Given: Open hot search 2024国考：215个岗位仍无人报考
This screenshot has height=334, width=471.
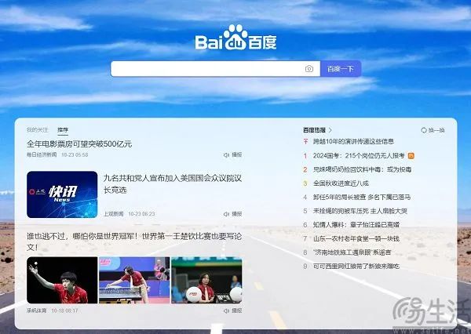Looking at the screenshot, I should point(359,155).
